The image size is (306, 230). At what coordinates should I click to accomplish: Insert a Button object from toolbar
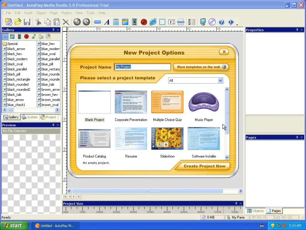click(97, 22)
